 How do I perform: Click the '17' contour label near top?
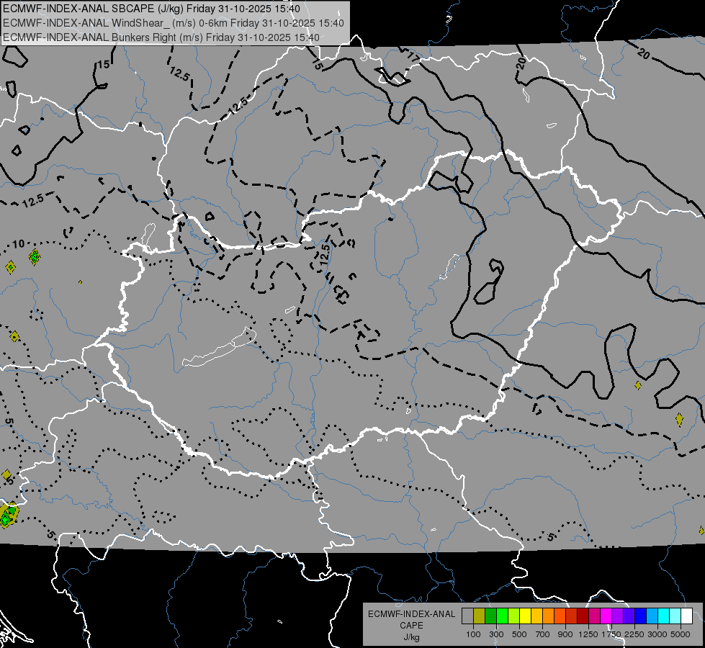(413, 57)
